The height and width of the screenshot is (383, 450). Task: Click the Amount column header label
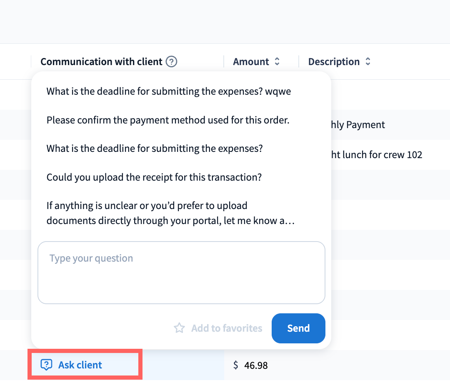(251, 62)
